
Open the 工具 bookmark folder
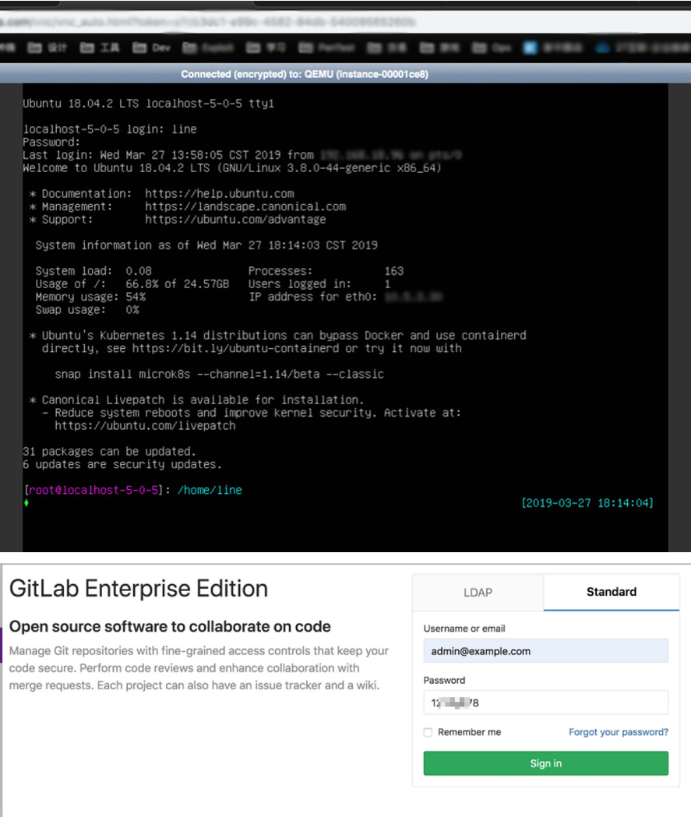(100, 48)
